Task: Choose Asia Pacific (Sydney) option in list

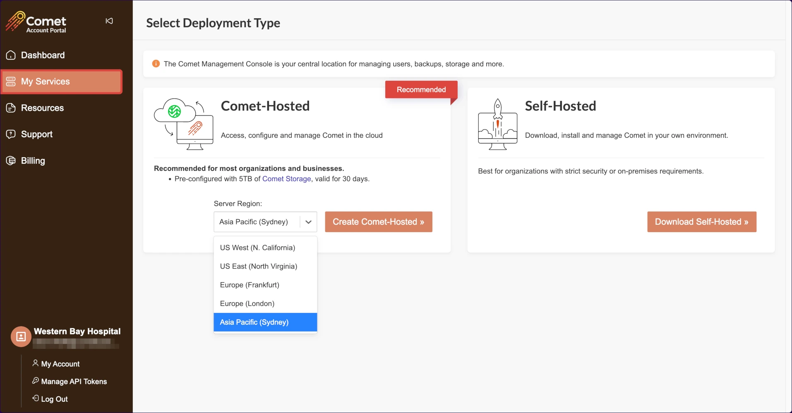Action: [x=265, y=322]
